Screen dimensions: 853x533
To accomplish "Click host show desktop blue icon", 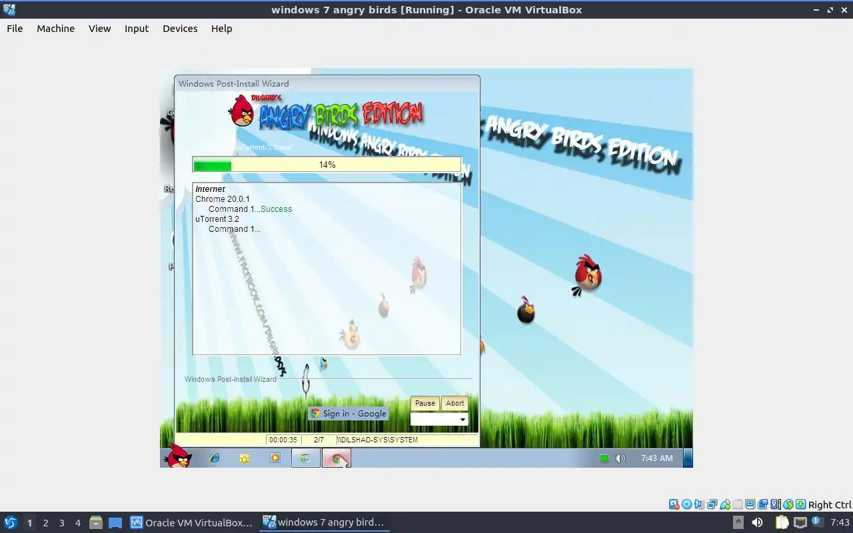I will click(x=115, y=523).
